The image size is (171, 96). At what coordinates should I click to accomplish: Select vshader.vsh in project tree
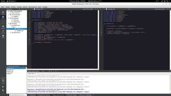pos(20,31)
